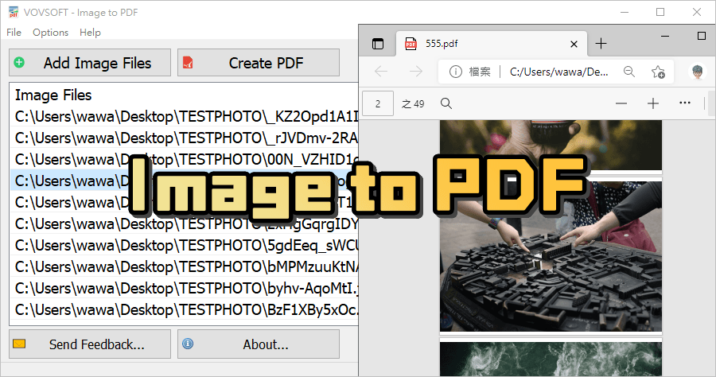This screenshot has height=377, width=716.
Task: Close the VOVSOFT window
Action: pos(697,12)
